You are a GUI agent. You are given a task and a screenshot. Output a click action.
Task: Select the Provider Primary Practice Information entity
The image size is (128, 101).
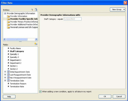click(24, 22)
